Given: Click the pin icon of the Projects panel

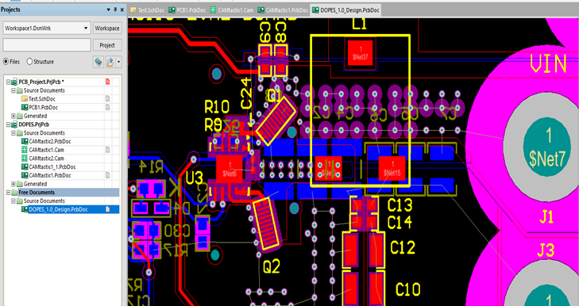Looking at the screenshot, I should (x=115, y=10).
